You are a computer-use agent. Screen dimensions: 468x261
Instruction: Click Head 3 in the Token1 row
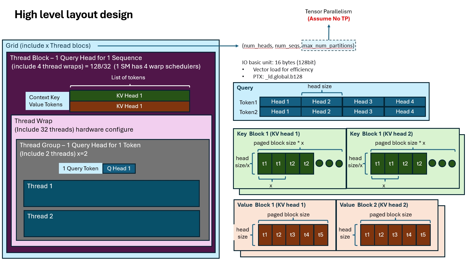tap(363, 102)
